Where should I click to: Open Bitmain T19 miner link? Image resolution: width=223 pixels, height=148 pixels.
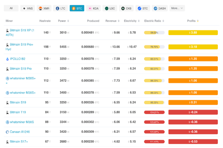(18, 112)
